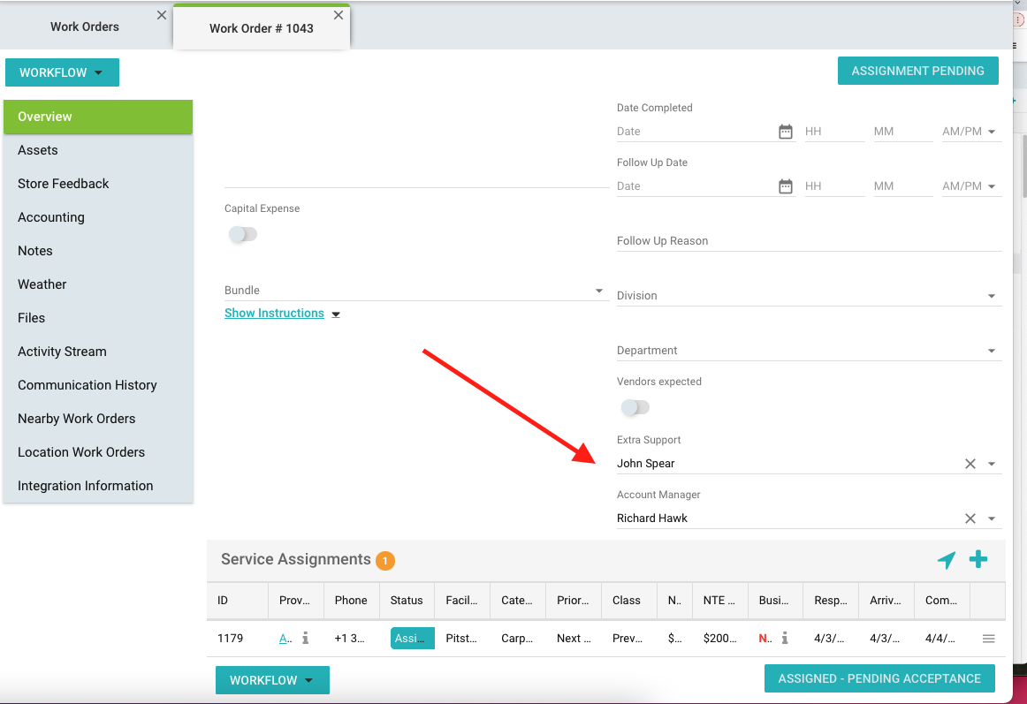Close the Work Orders tab

click(161, 15)
